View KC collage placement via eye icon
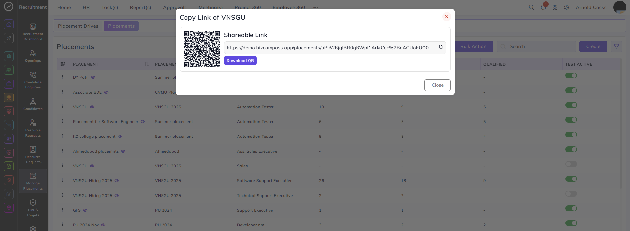 (120, 136)
